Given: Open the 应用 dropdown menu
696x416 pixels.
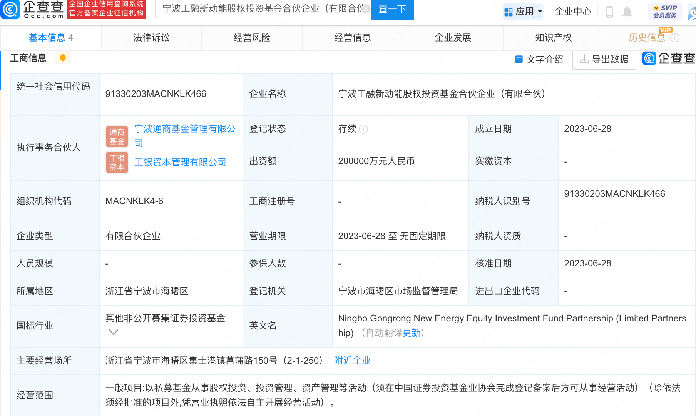Looking at the screenshot, I should [524, 12].
